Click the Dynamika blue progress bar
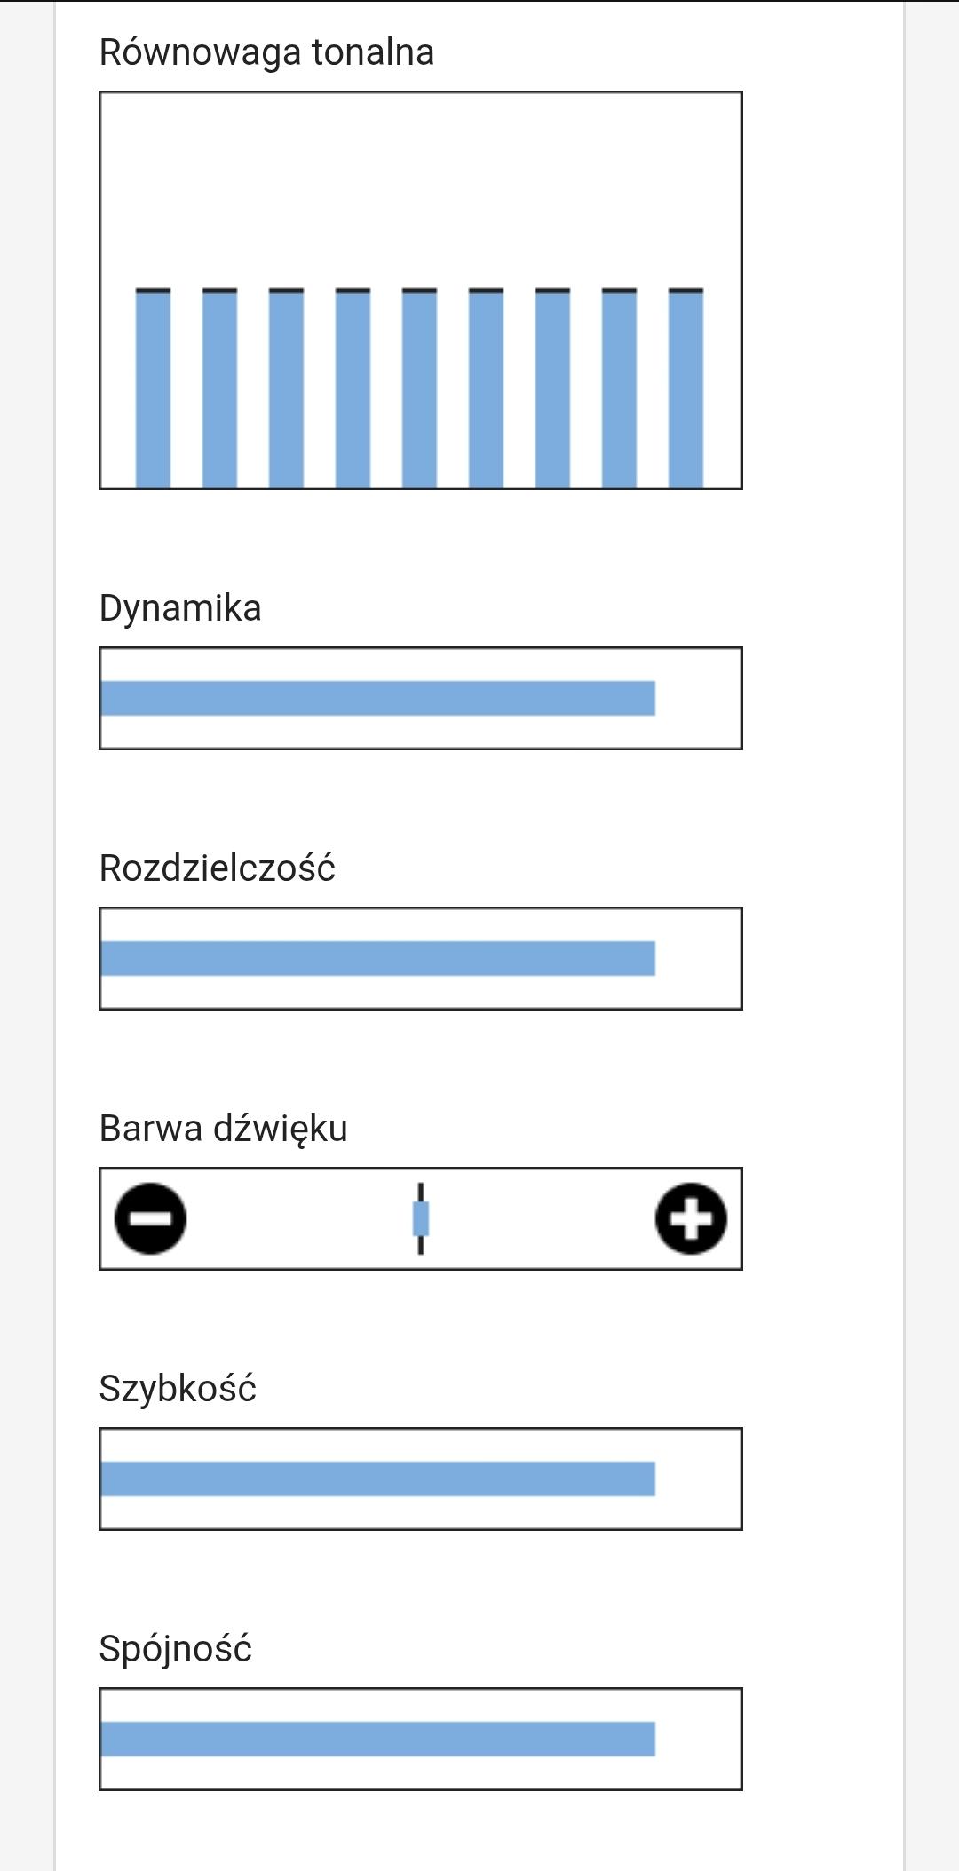959x1871 pixels. click(x=378, y=699)
